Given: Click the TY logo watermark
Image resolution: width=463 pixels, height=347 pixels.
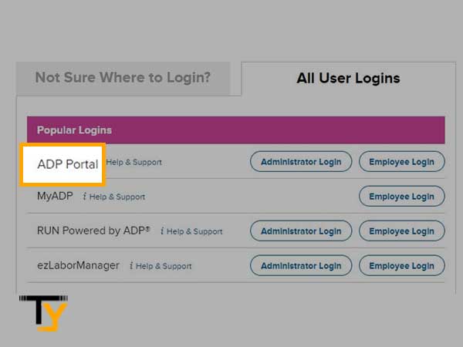Looking at the screenshot, I should click(x=44, y=313).
